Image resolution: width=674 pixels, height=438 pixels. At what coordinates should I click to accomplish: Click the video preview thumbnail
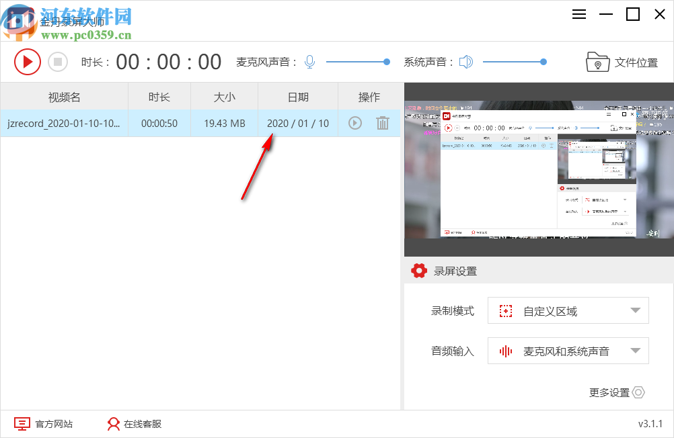[x=538, y=170]
